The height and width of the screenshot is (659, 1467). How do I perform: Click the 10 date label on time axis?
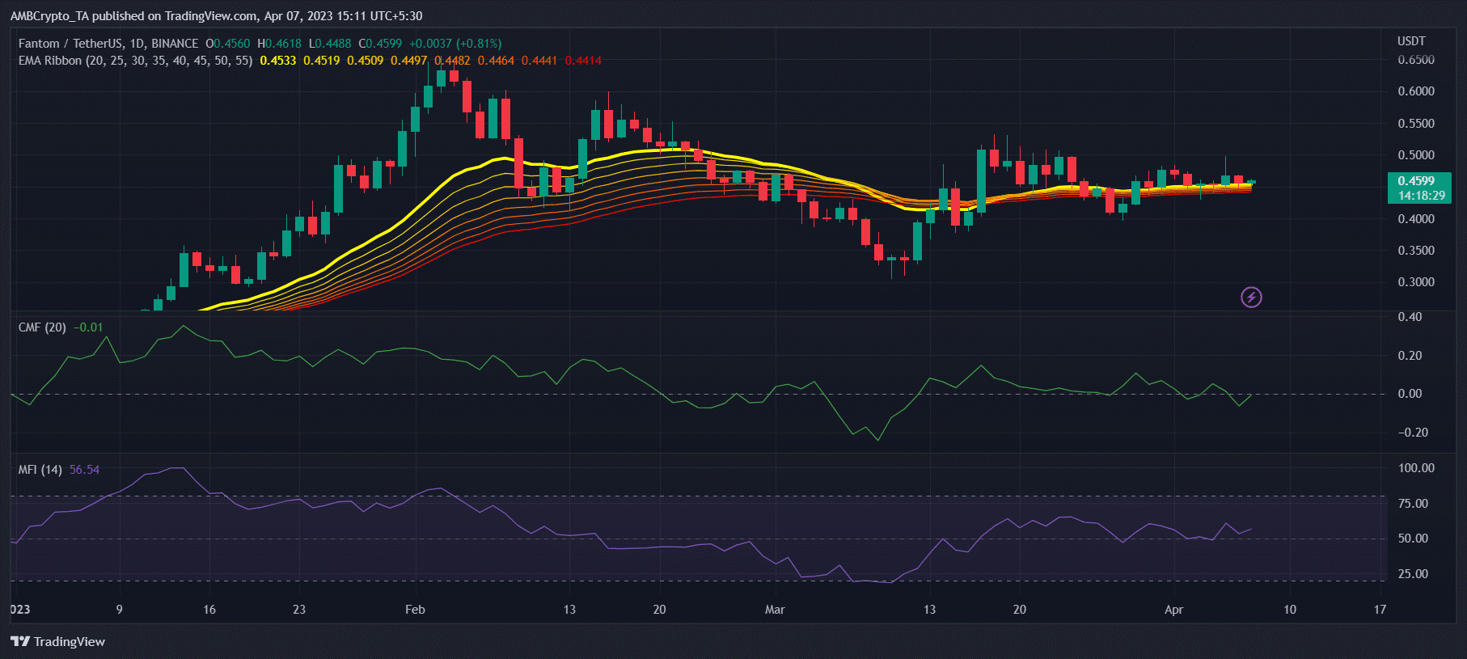pos(1290,610)
